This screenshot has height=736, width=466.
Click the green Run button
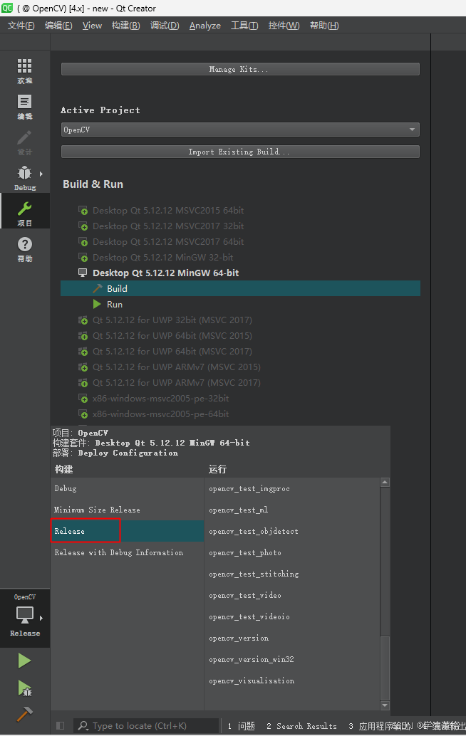(24, 661)
